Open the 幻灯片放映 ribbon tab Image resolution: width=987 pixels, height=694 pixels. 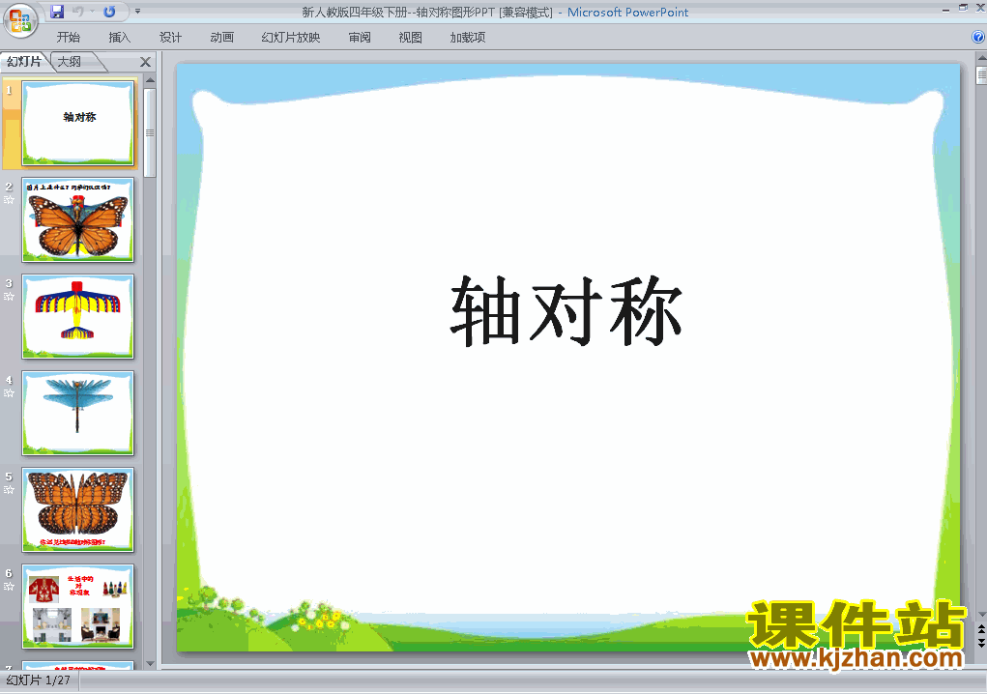[291, 37]
